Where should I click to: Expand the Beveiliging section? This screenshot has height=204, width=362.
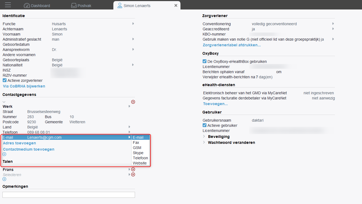click(204, 137)
